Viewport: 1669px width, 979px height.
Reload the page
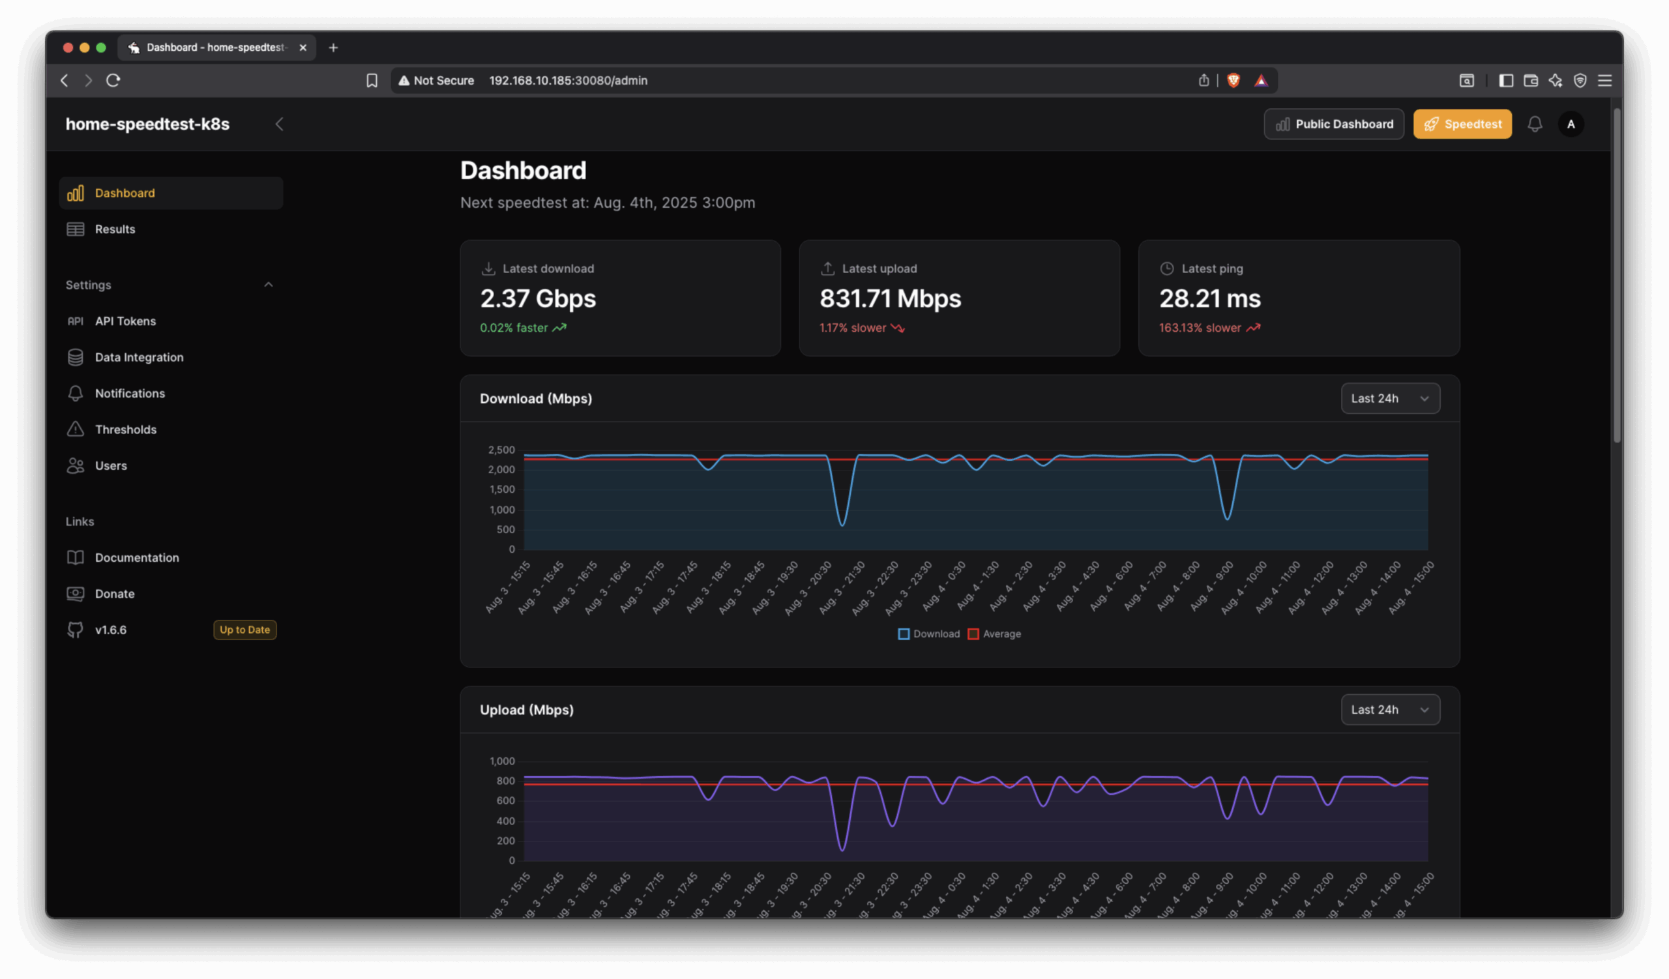point(113,81)
